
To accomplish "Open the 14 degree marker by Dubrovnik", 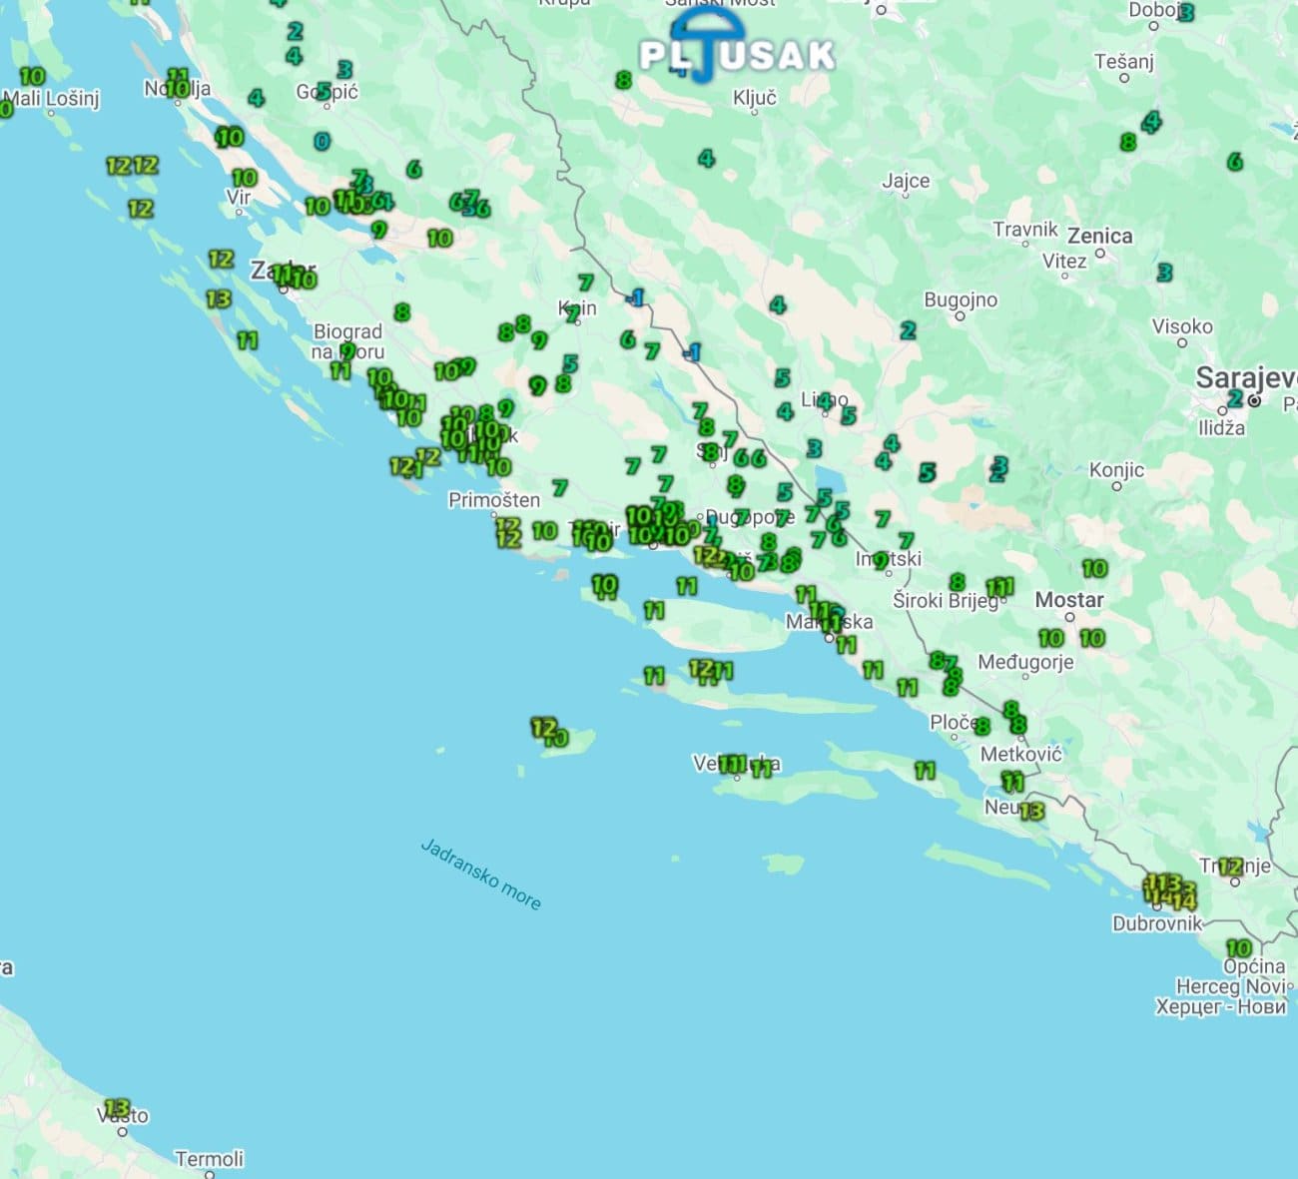I will pyautogui.click(x=1184, y=901).
